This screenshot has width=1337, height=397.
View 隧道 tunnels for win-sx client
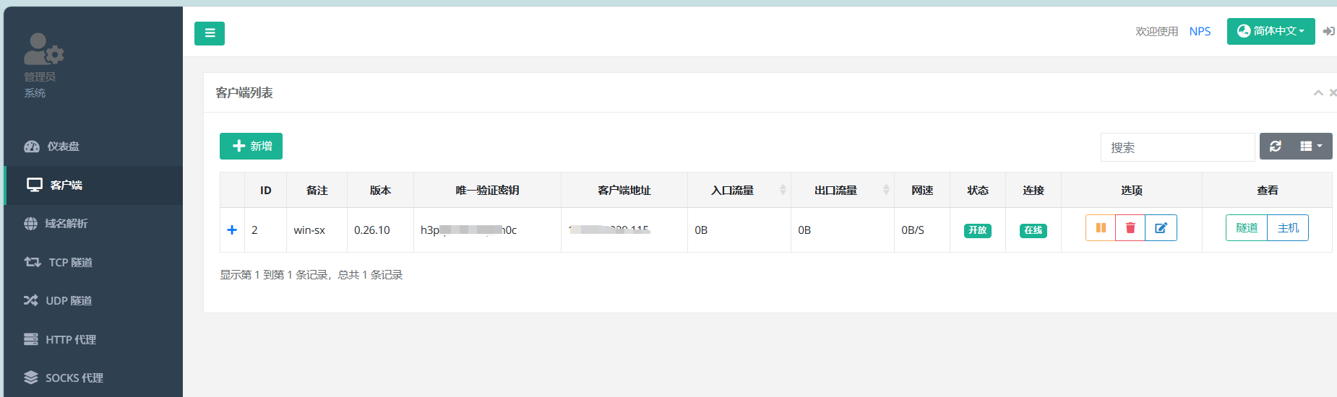[1247, 228]
